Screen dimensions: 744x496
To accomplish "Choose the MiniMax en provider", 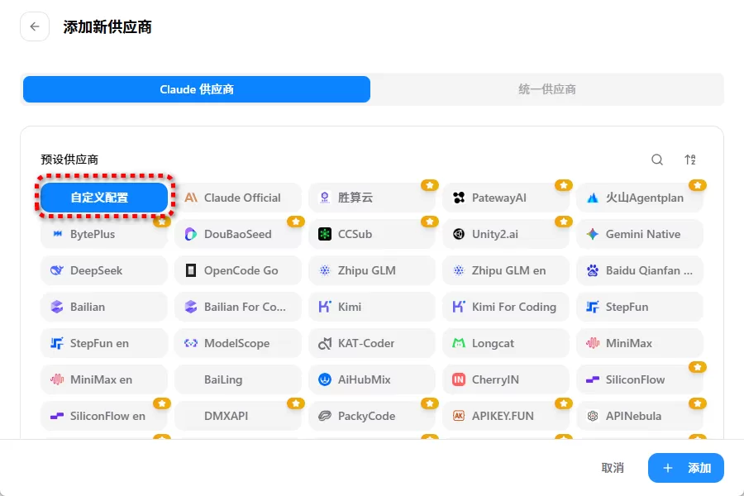I will click(x=104, y=379).
